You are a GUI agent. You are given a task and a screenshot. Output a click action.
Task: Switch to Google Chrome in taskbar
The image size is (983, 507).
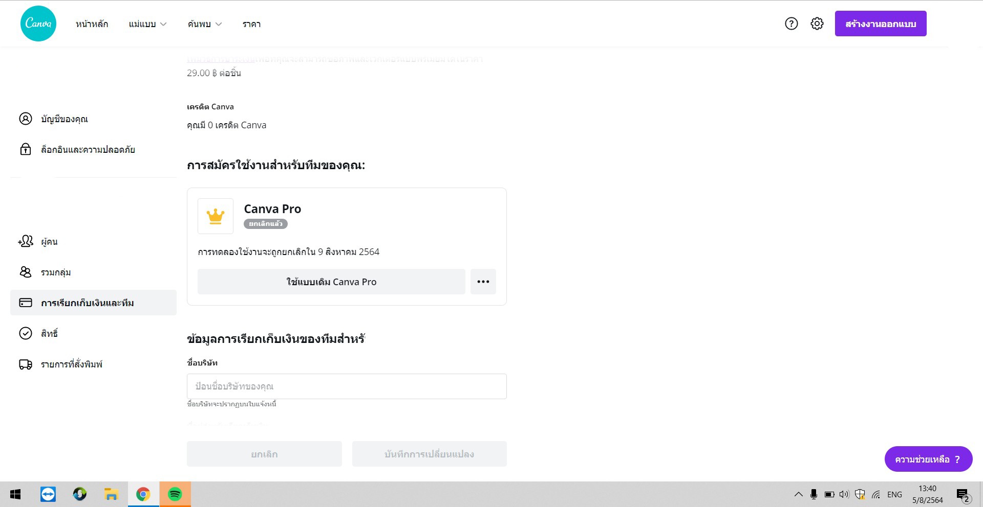143,494
